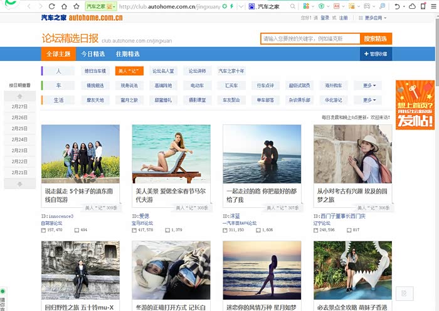Image resolution: width=439 pixels, height=311 pixels.
Task: Open the colorful apps grid extension icon
Action: (x=306, y=6)
